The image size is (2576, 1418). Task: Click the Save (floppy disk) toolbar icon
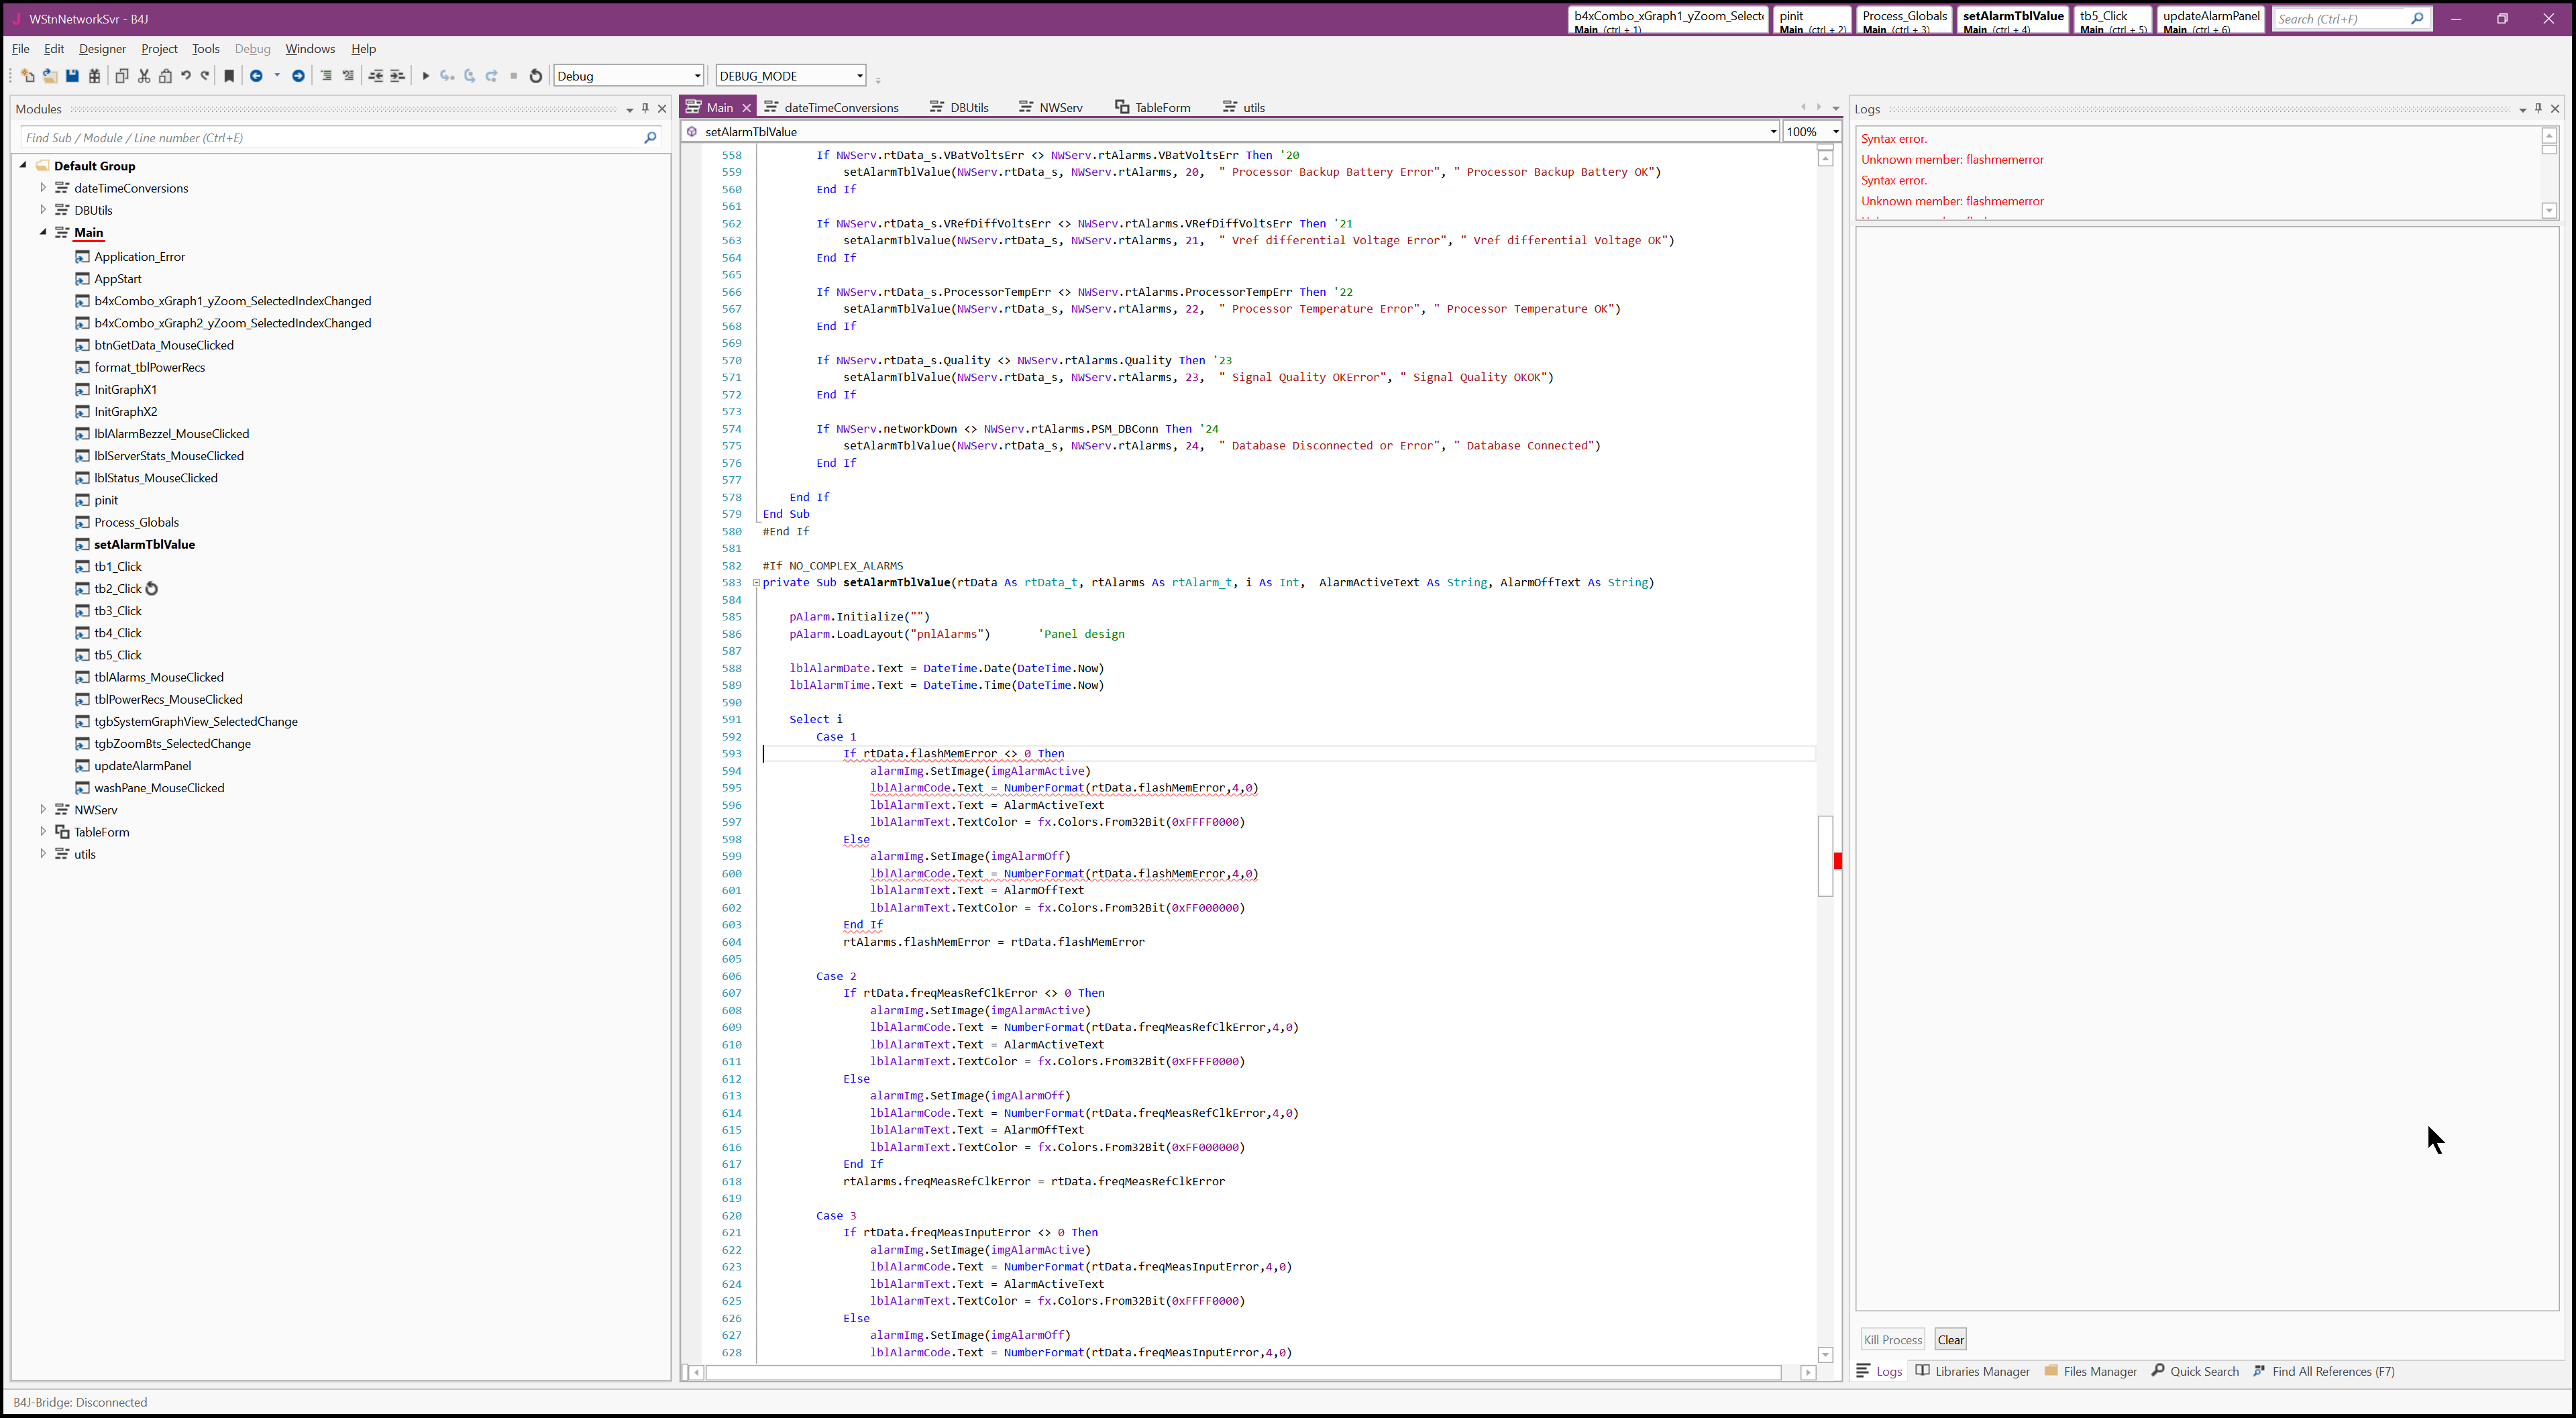(72, 76)
